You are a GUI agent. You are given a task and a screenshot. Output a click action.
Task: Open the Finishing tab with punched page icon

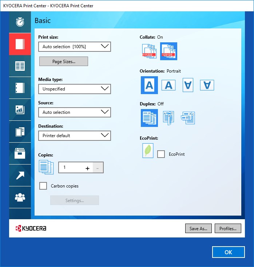[20, 88]
